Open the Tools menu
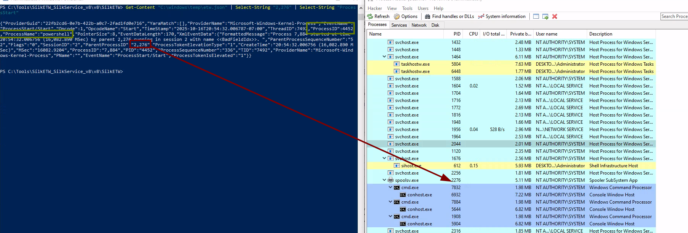Image resolution: width=688 pixels, height=233 pixels. point(407,8)
